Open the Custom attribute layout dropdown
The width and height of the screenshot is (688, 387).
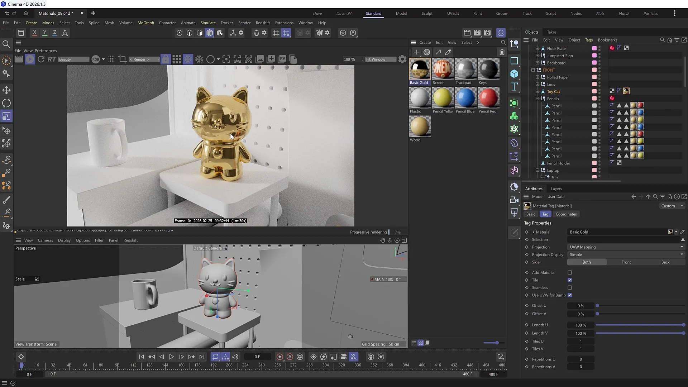click(672, 206)
